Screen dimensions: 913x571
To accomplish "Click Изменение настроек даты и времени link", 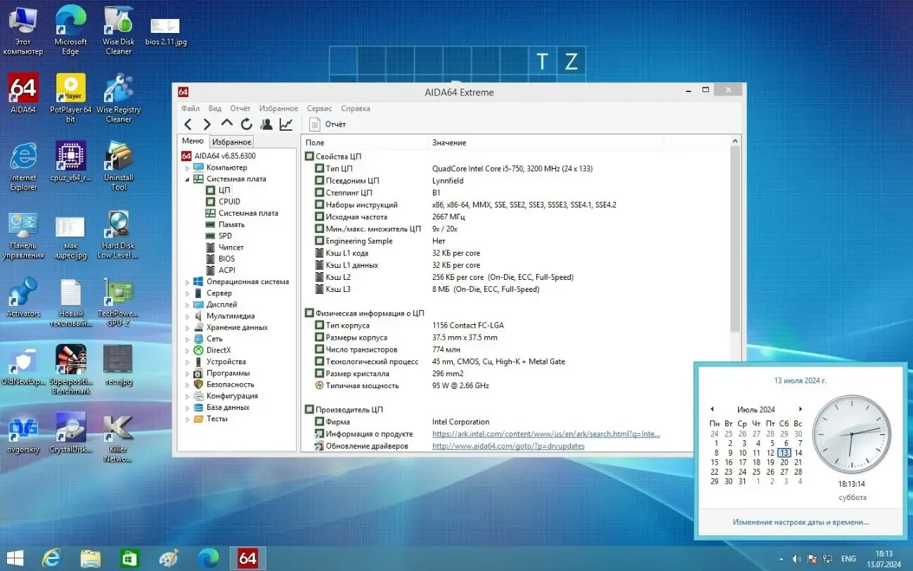I will (799, 522).
